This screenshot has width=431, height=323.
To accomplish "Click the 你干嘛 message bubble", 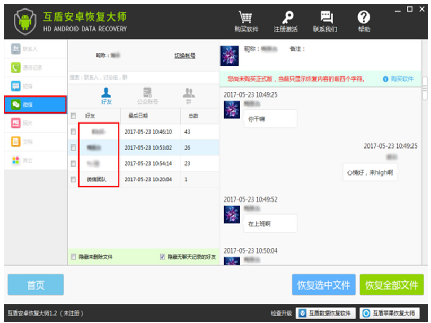I will click(x=270, y=119).
